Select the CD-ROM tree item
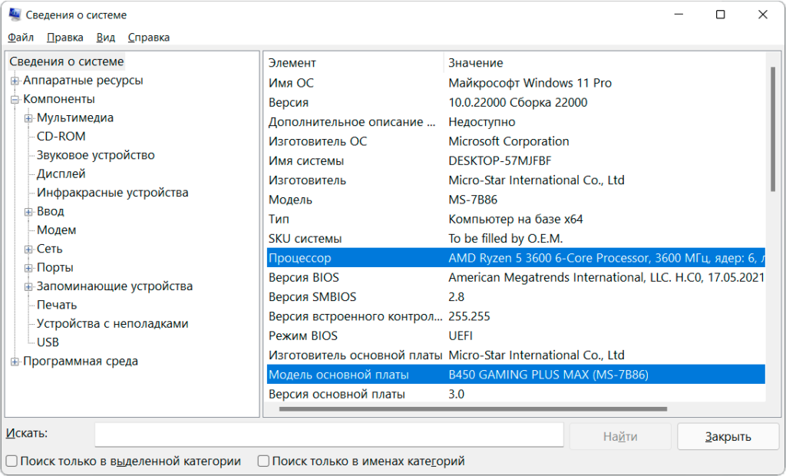Image resolution: width=786 pixels, height=476 pixels. click(x=61, y=137)
